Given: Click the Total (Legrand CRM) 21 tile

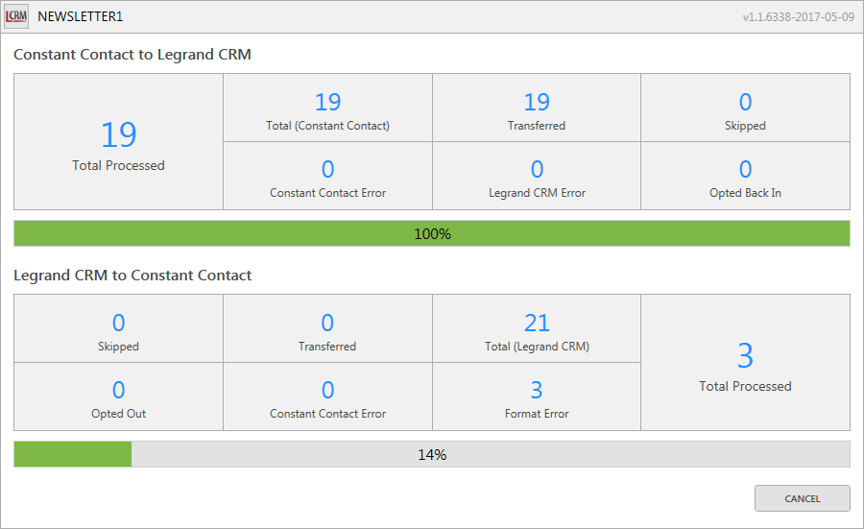Looking at the screenshot, I should pyautogui.click(x=536, y=329).
